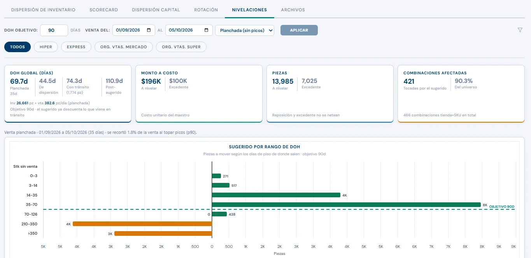Open calendar picker for end date 05/10/2026
The height and width of the screenshot is (258, 531).
[x=206, y=30]
